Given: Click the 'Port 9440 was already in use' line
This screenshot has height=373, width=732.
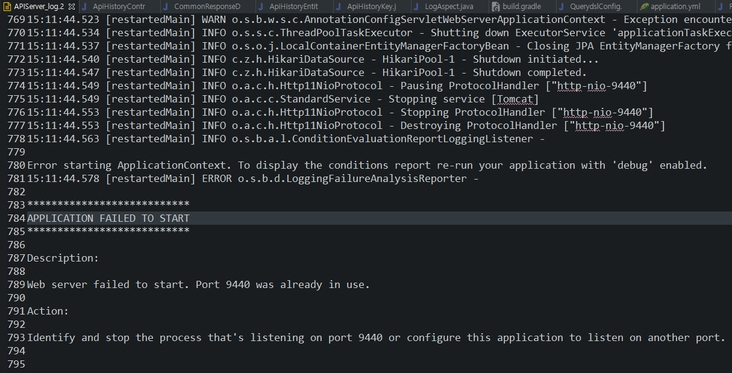Looking at the screenshot, I should click(198, 284).
